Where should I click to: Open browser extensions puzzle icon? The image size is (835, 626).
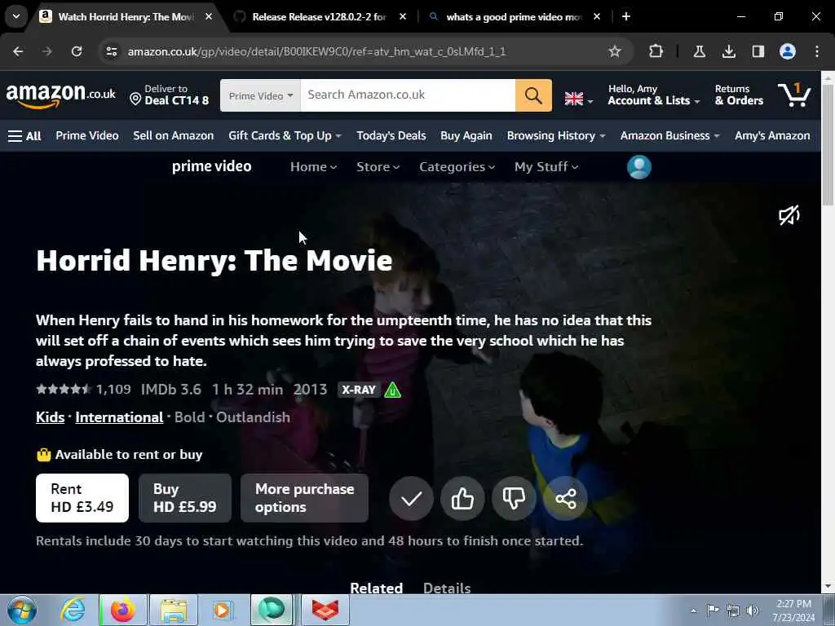(656, 51)
